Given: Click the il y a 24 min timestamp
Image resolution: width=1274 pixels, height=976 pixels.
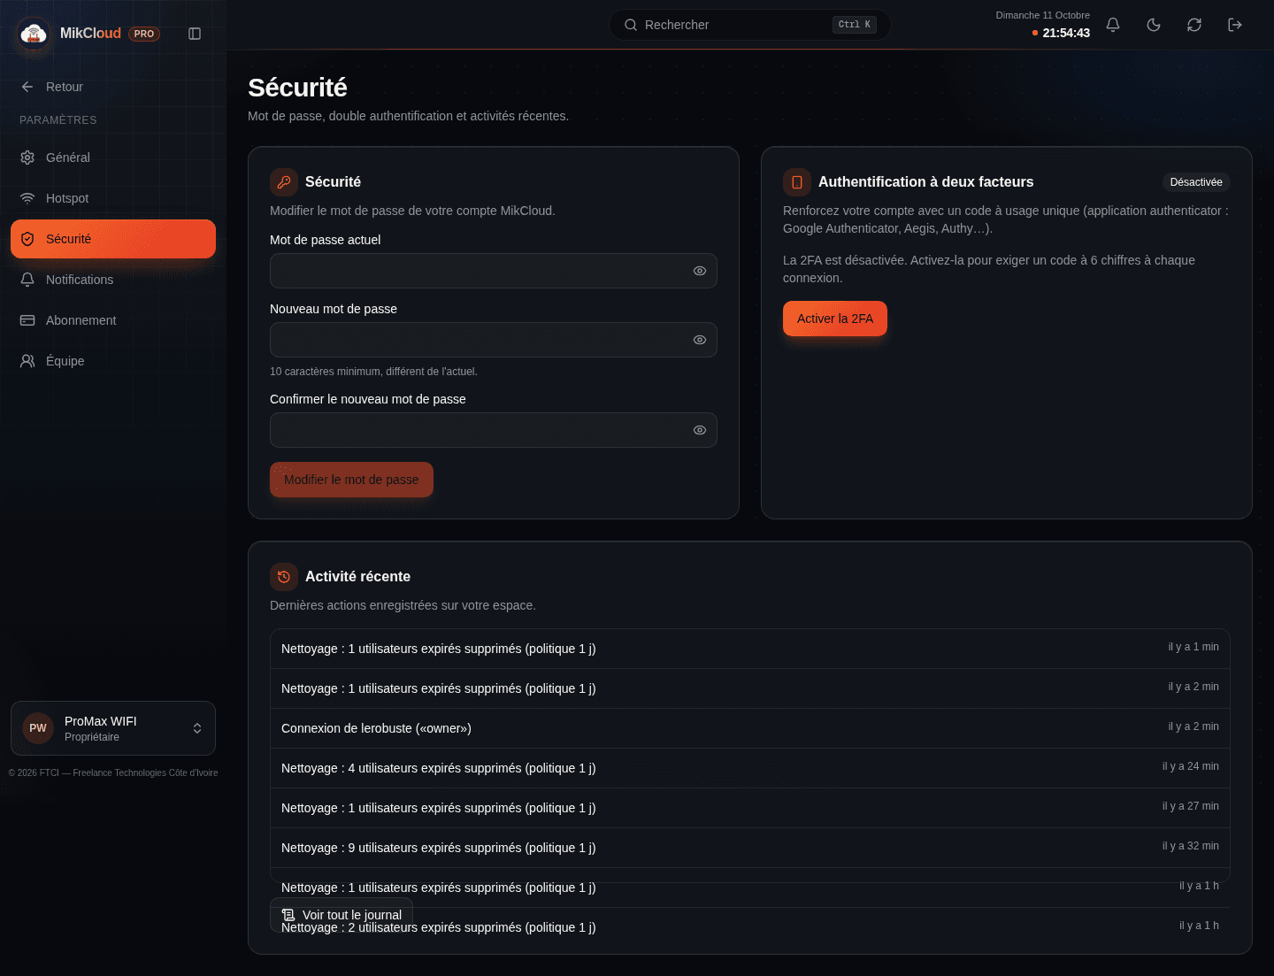Looking at the screenshot, I should [x=1191, y=766].
